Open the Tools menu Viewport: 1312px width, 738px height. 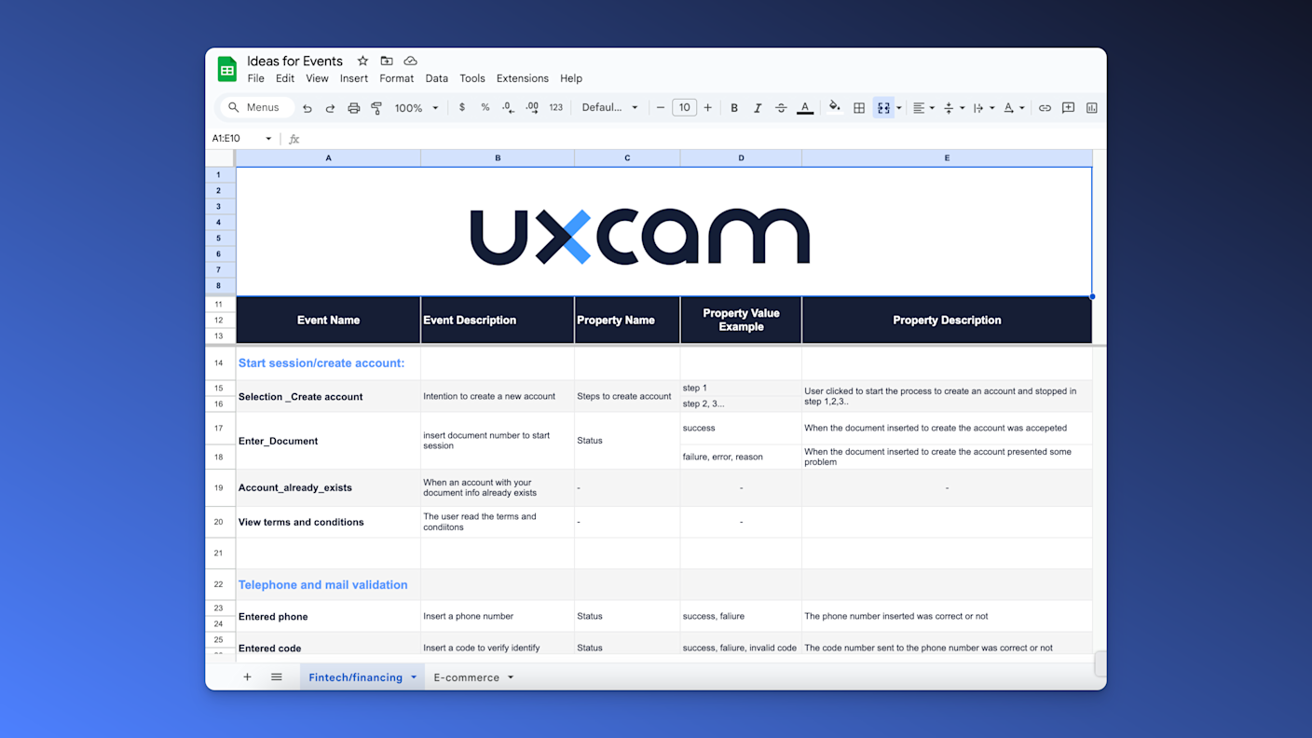(472, 79)
